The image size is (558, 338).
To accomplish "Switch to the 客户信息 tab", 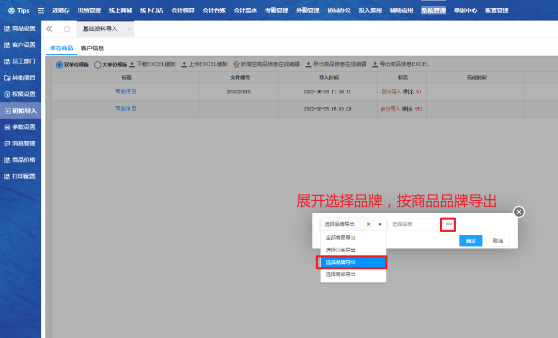I will [x=92, y=48].
